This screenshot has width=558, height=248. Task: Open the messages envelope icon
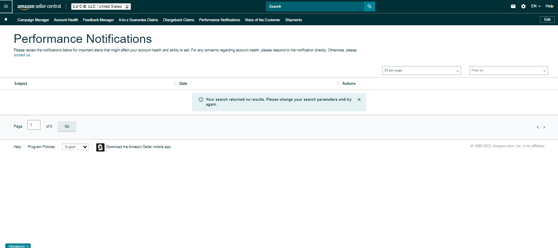tap(513, 7)
